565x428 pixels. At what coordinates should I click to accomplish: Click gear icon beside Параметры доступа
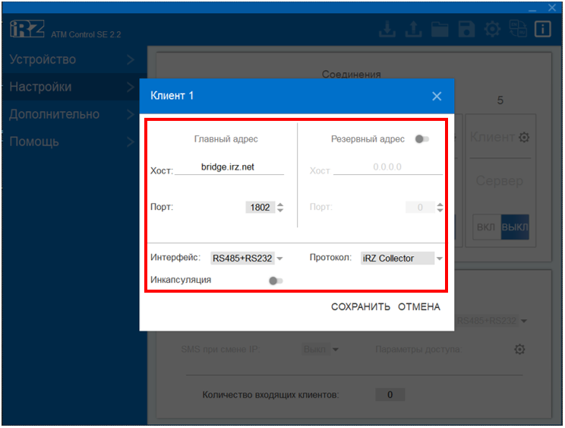(519, 349)
